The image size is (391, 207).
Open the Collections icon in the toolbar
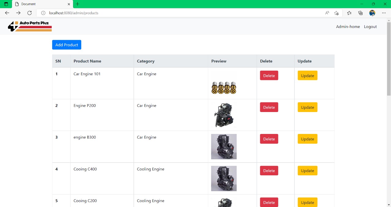pyautogui.click(x=360, y=13)
